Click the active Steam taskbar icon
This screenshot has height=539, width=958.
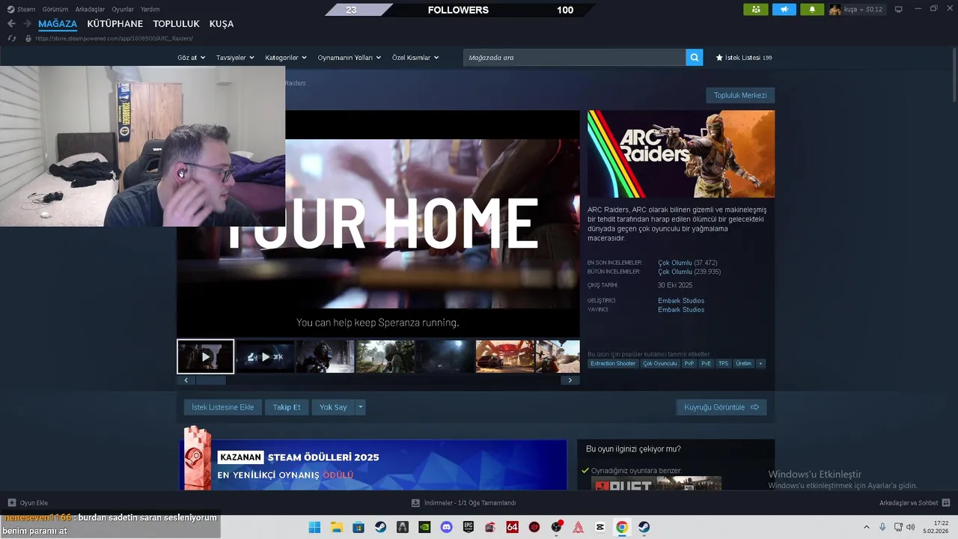(x=644, y=527)
